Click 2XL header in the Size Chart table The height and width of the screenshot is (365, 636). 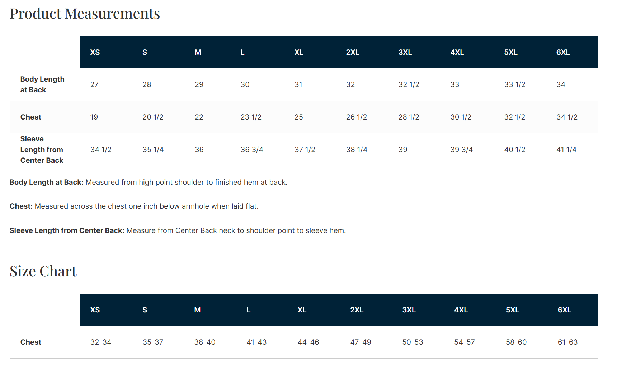357,310
